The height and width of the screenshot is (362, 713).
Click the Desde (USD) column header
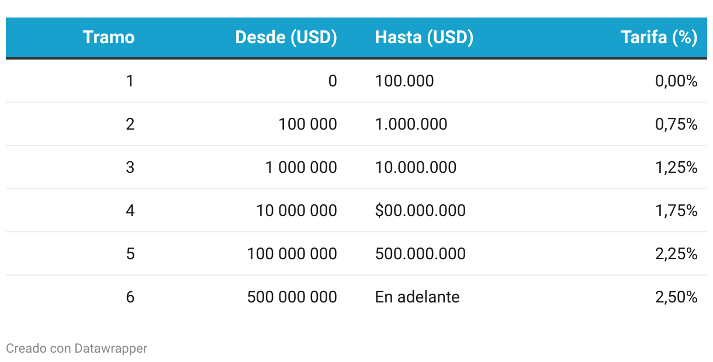[286, 37]
